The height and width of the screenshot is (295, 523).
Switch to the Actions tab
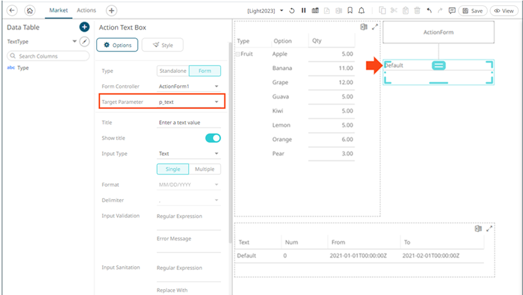click(86, 11)
